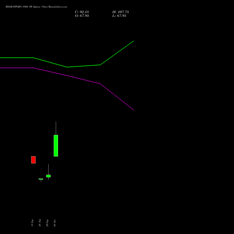Select the small green candlestick with the long upper wick

pos(48,176)
